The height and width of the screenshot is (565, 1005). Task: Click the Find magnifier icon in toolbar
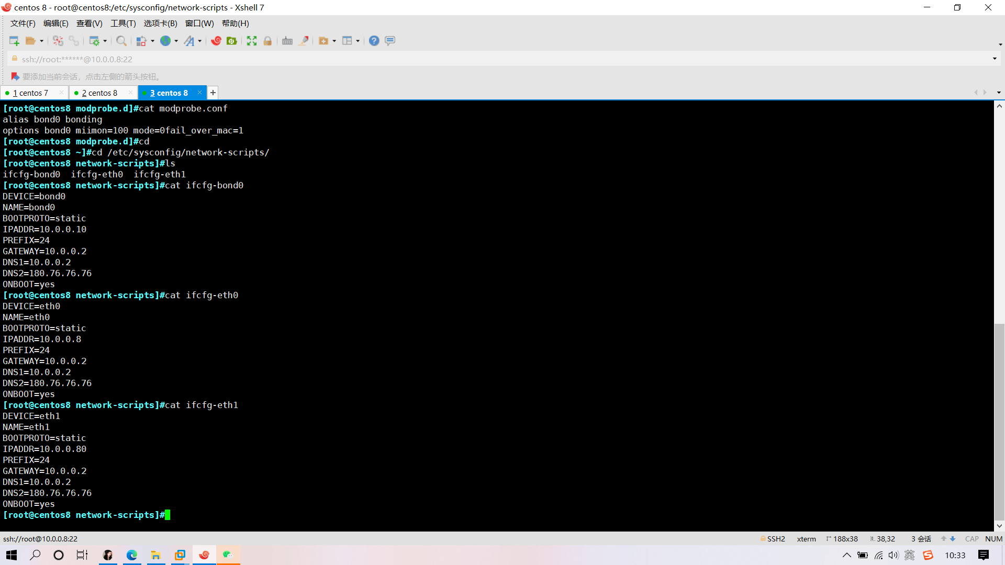click(x=121, y=41)
